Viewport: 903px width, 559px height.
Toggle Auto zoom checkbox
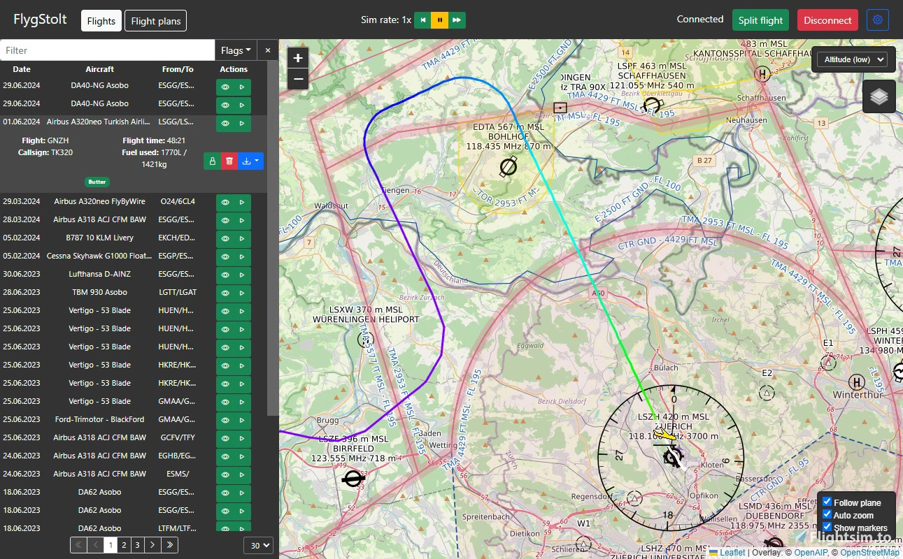click(x=827, y=514)
